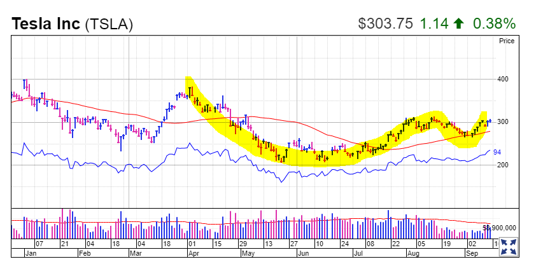Screen dimensions: 543x264
Task: Click the green up arrow indicator
Action: (458, 24)
